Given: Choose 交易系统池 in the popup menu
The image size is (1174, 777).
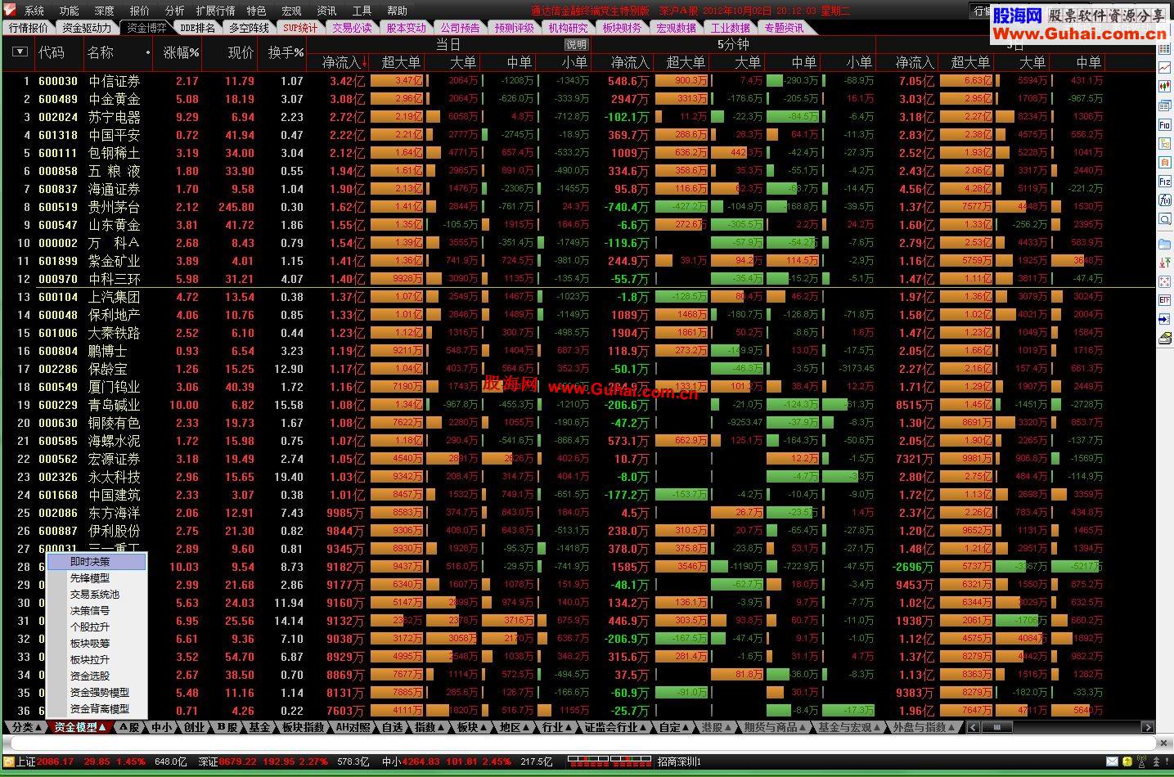Looking at the screenshot, I should (x=97, y=595).
